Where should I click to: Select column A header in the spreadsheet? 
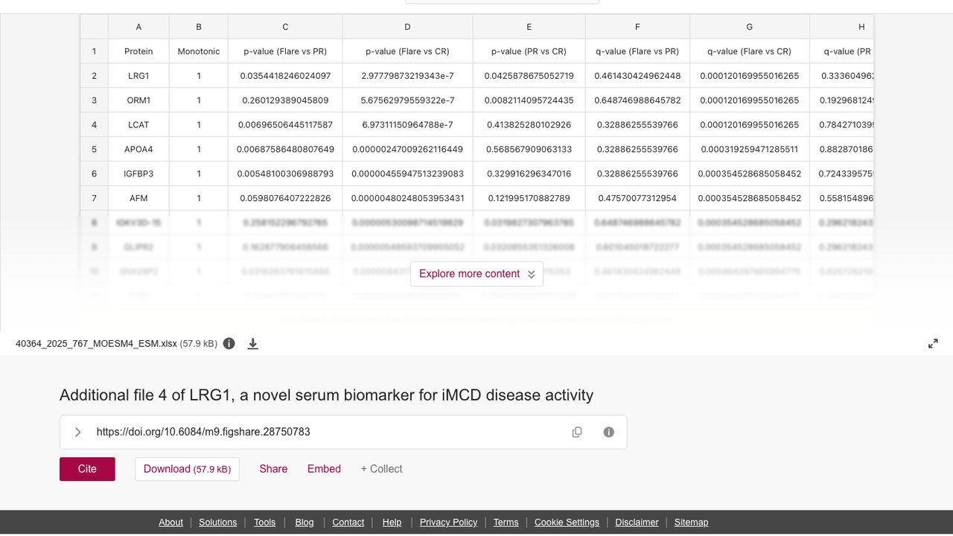pos(138,27)
